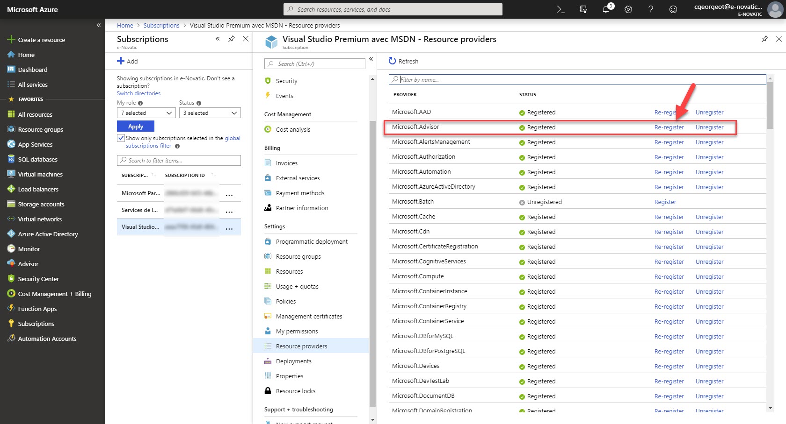Collapse the subscription menu panel
Viewport: 786px width, 424px height.
(371, 59)
